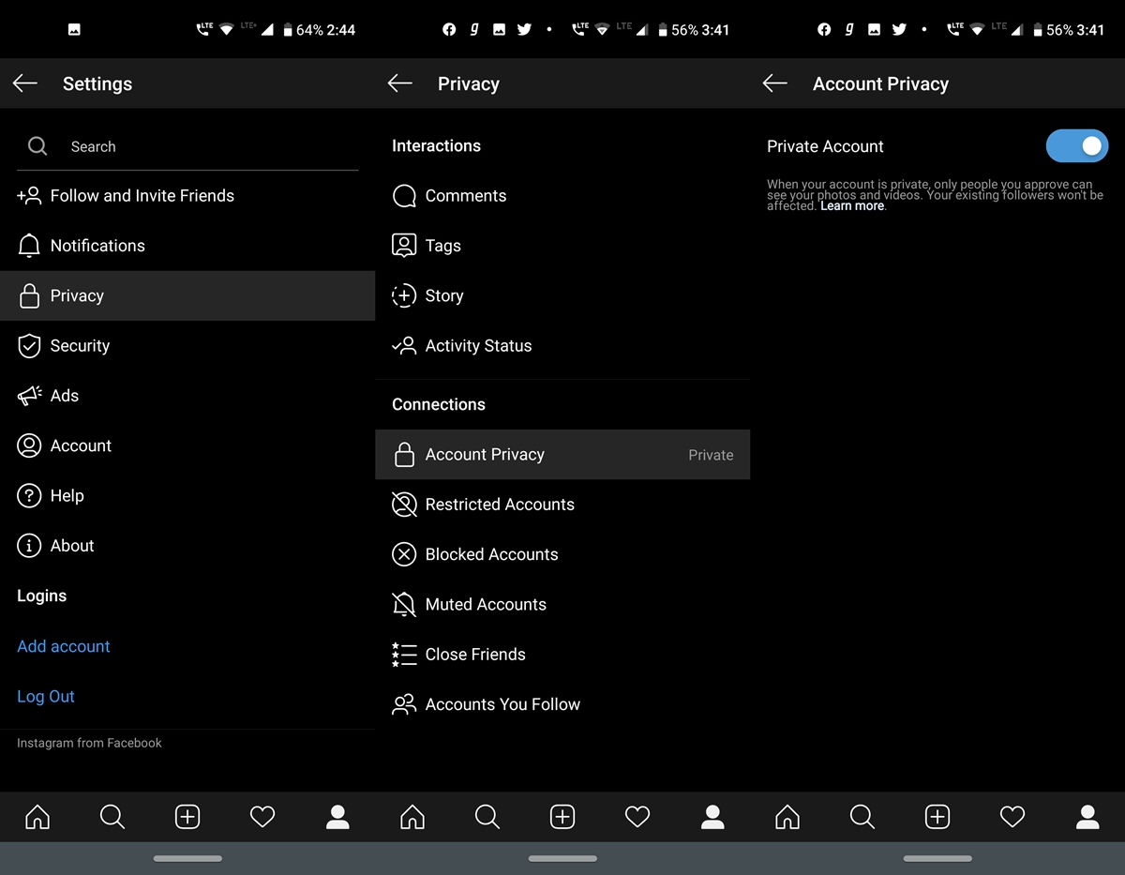Screen dimensions: 1125x875
Task: Tap Home icon in Settings screen bottom bar
Action: tap(37, 817)
